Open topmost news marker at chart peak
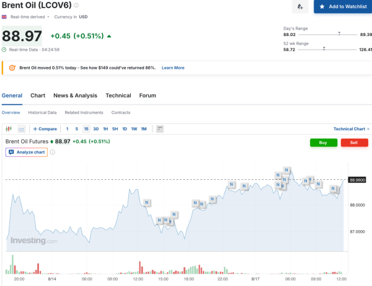The image size is (372, 286). 286,170
